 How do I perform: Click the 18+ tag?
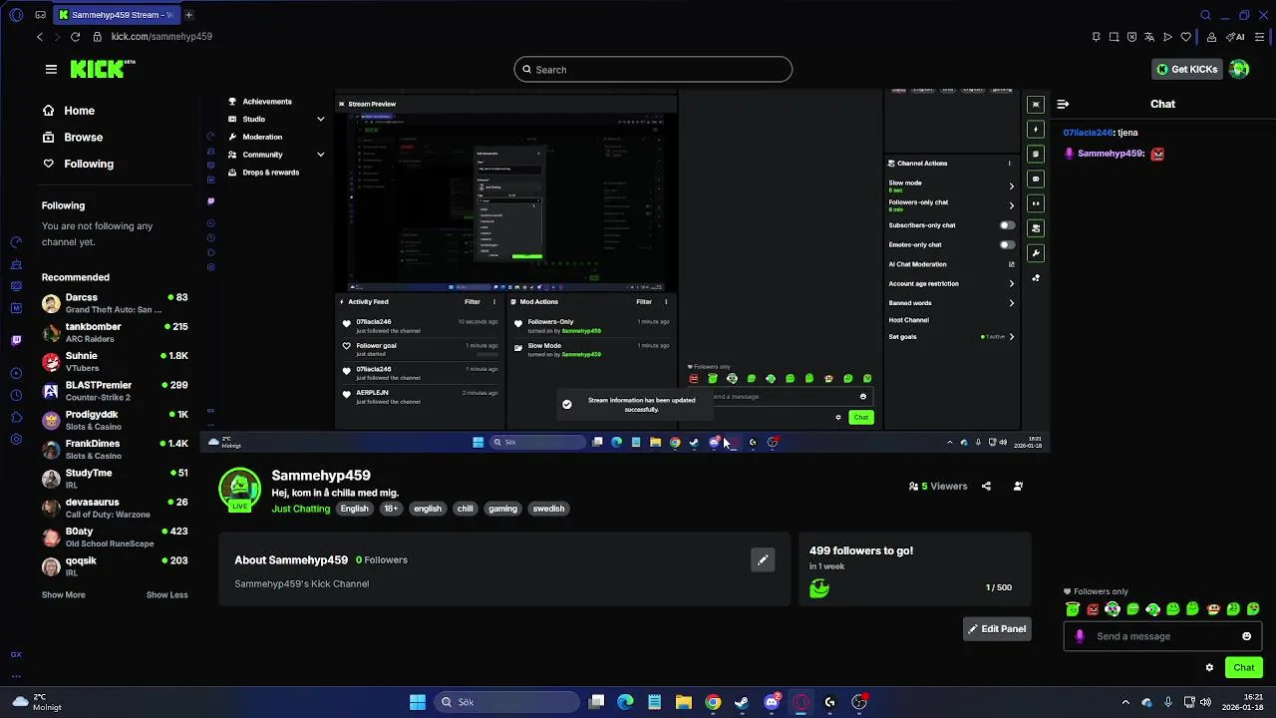391,509
